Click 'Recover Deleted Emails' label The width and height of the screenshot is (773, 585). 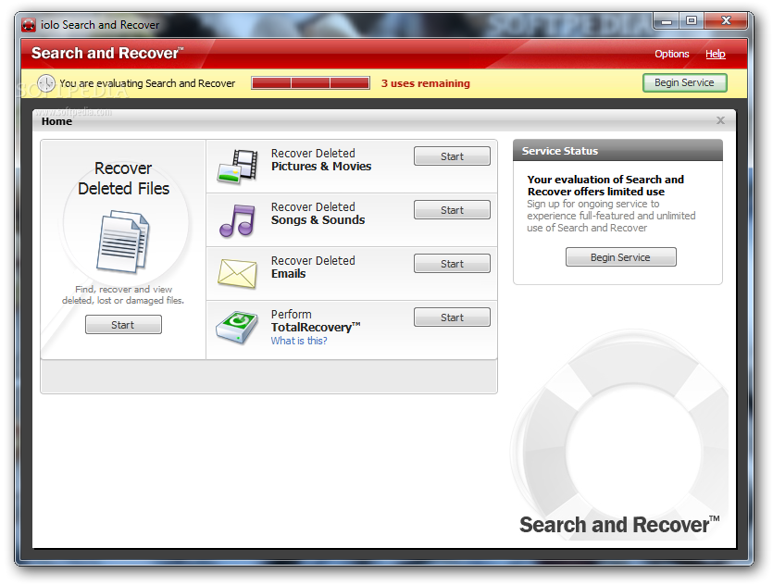click(x=313, y=268)
